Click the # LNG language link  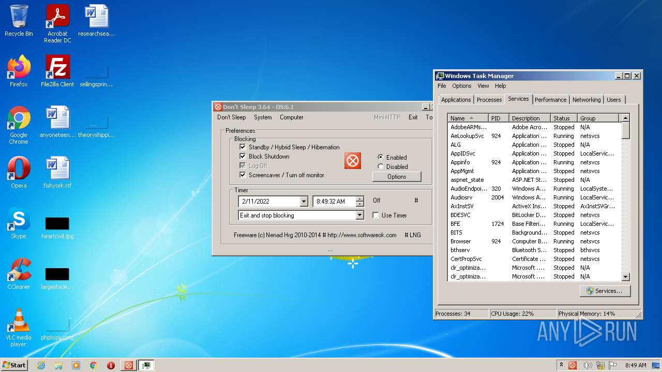[x=413, y=235]
